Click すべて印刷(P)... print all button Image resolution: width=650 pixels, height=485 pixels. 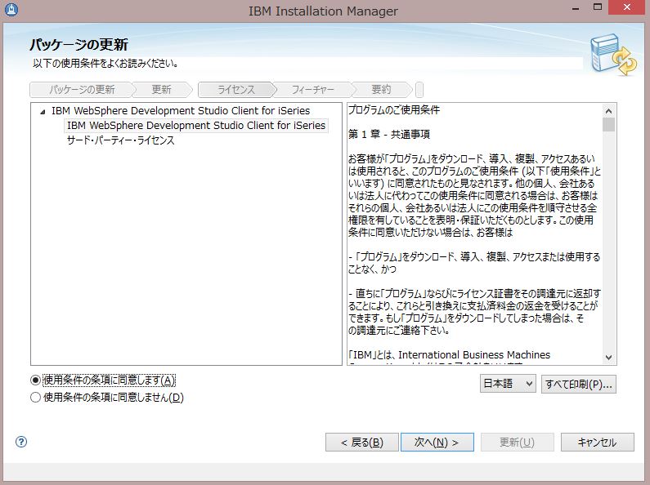coord(579,384)
